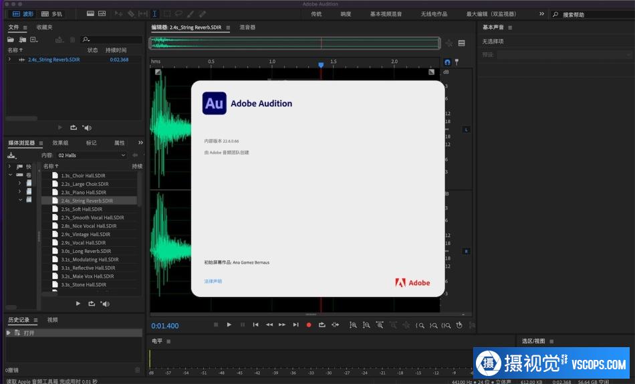Switch to Waveform (波形) view

coord(23,14)
